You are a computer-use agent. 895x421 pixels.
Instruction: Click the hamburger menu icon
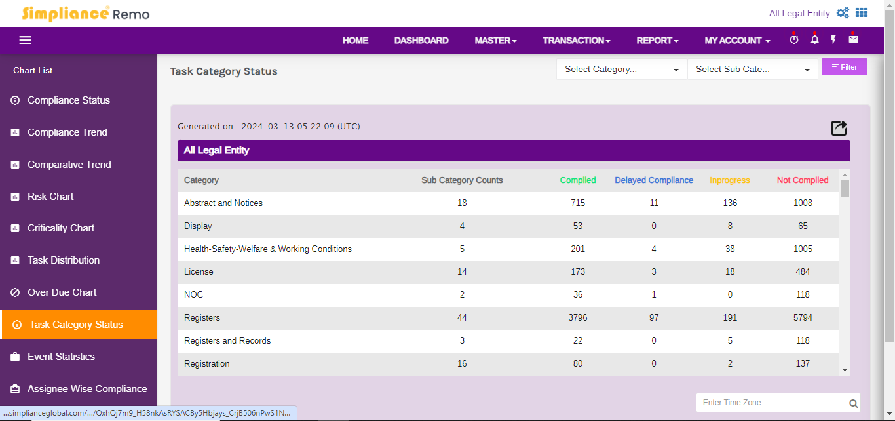point(26,40)
